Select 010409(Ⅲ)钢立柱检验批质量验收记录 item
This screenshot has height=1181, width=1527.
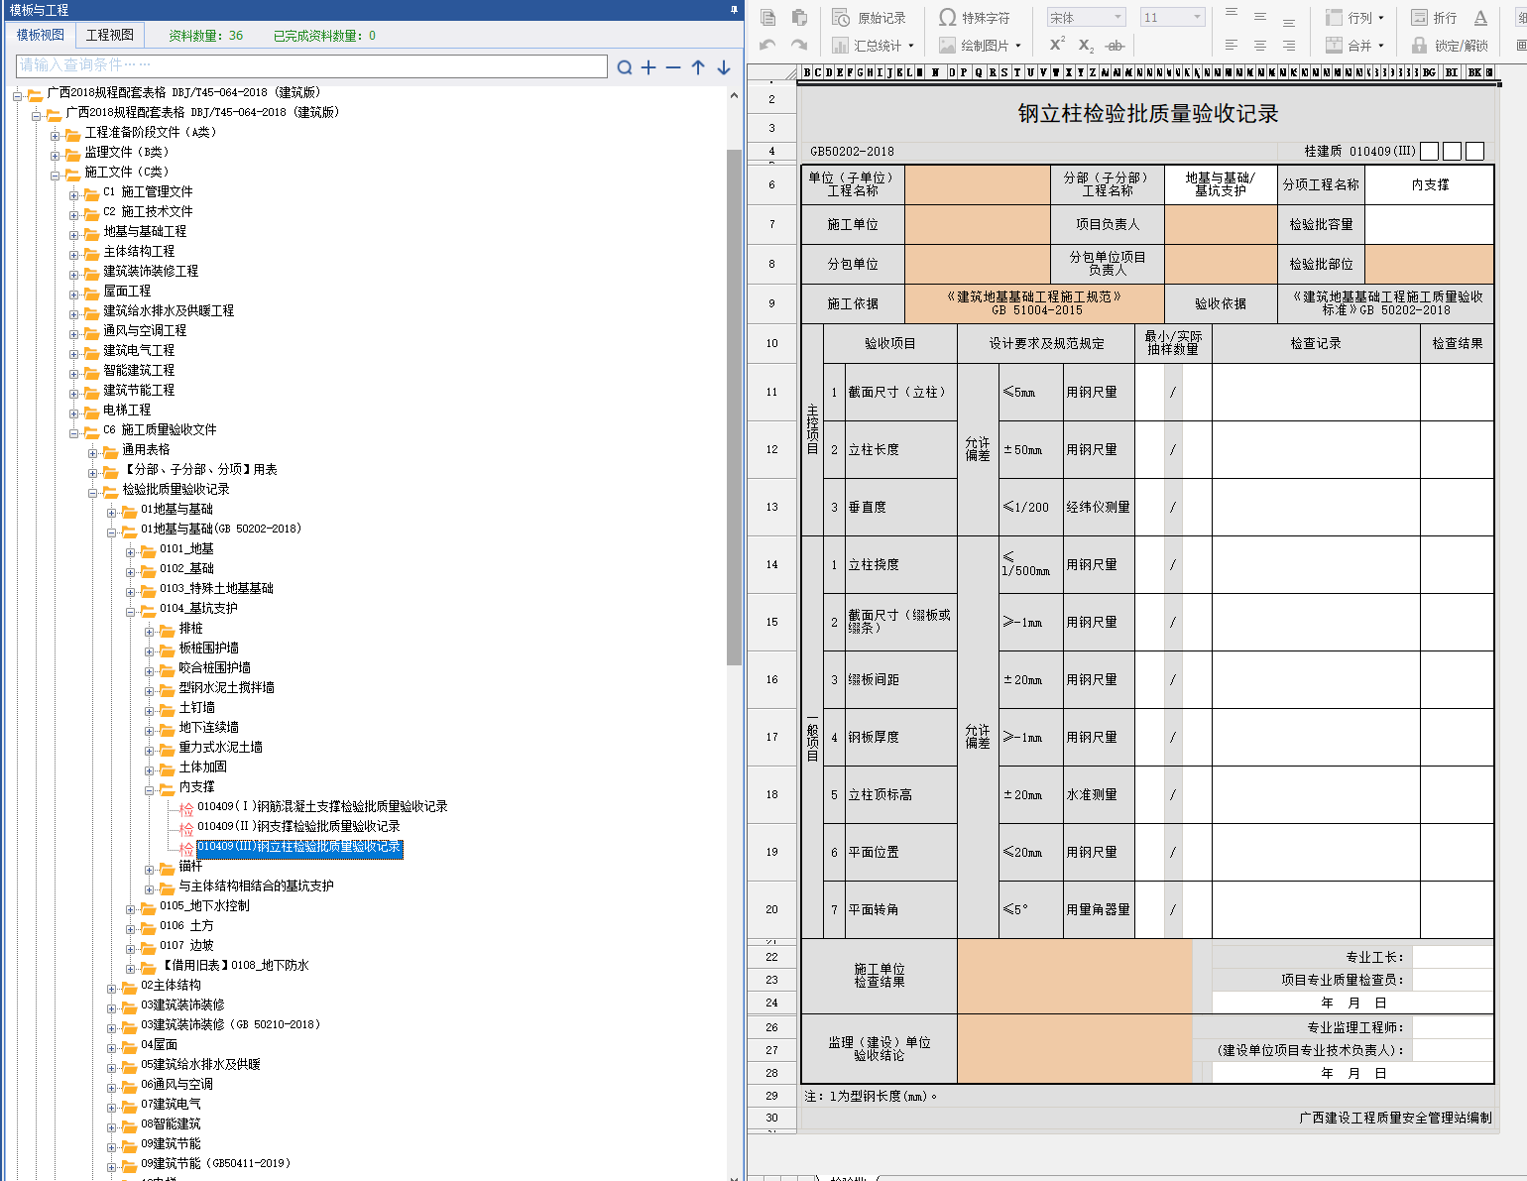(x=299, y=847)
